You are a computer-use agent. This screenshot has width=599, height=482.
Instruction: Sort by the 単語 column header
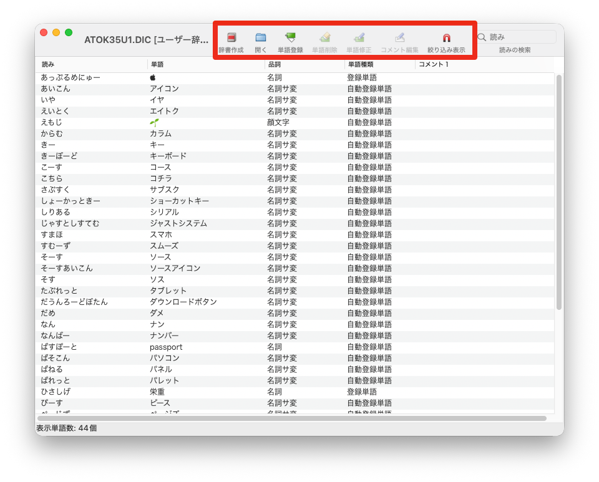(x=206, y=65)
